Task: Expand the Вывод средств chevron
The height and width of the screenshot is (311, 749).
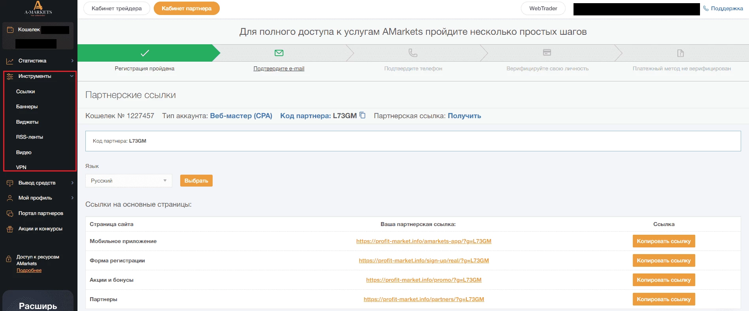Action: click(x=72, y=183)
